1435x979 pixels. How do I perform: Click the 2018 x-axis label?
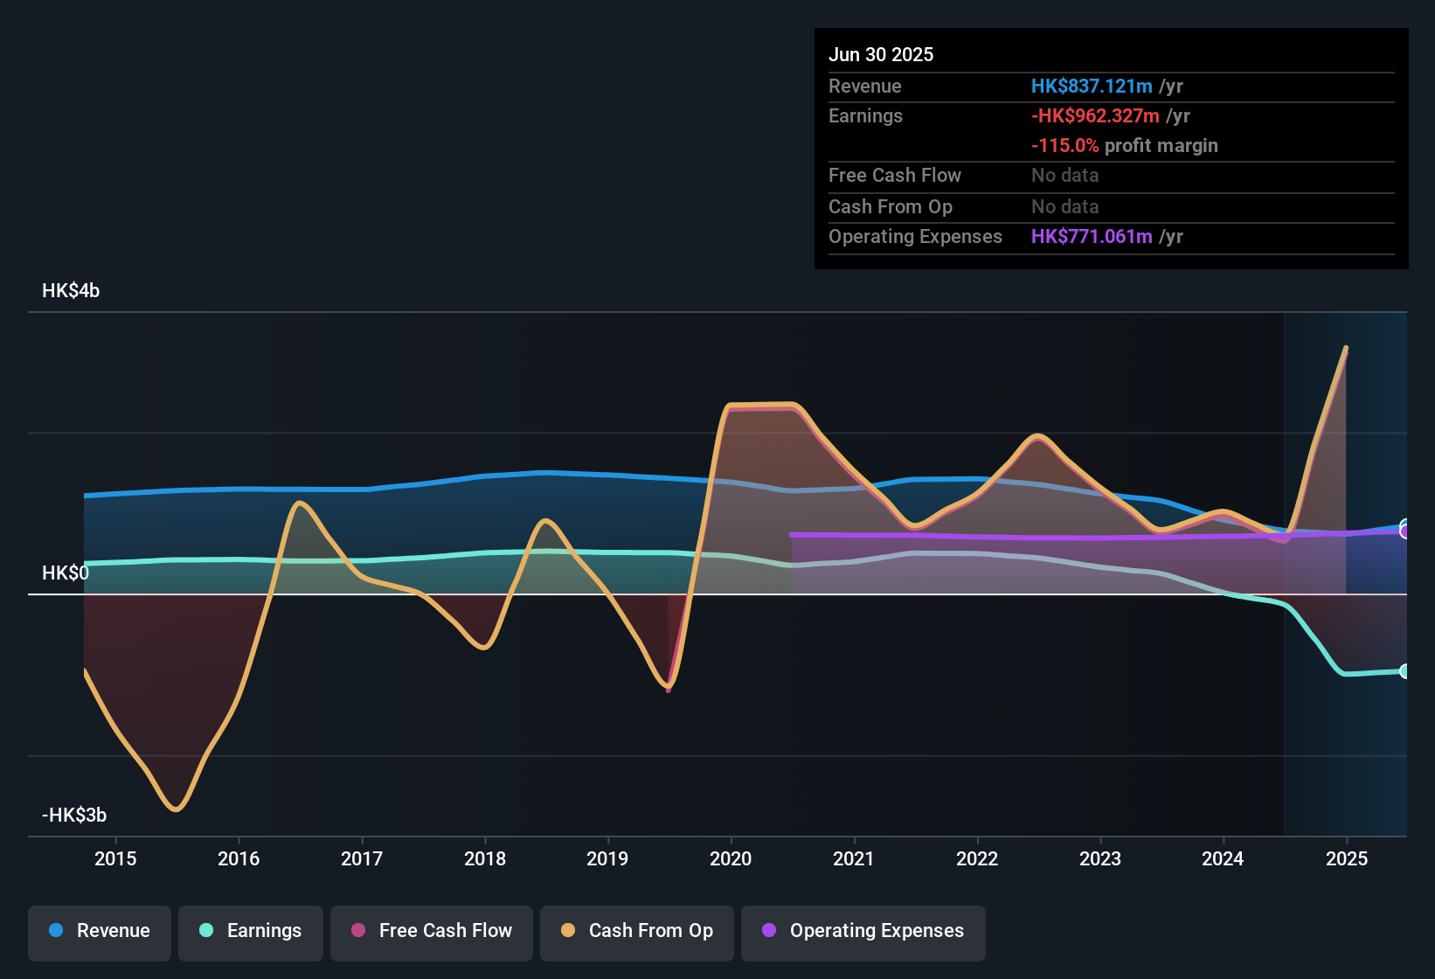point(485,858)
